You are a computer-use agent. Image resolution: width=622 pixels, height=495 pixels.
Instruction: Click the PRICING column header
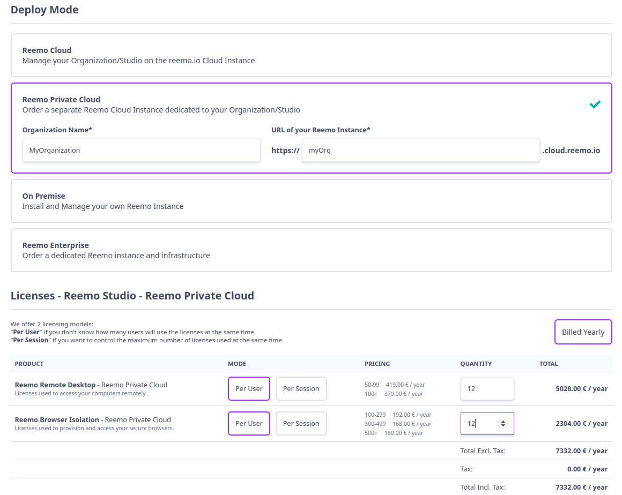[377, 363]
